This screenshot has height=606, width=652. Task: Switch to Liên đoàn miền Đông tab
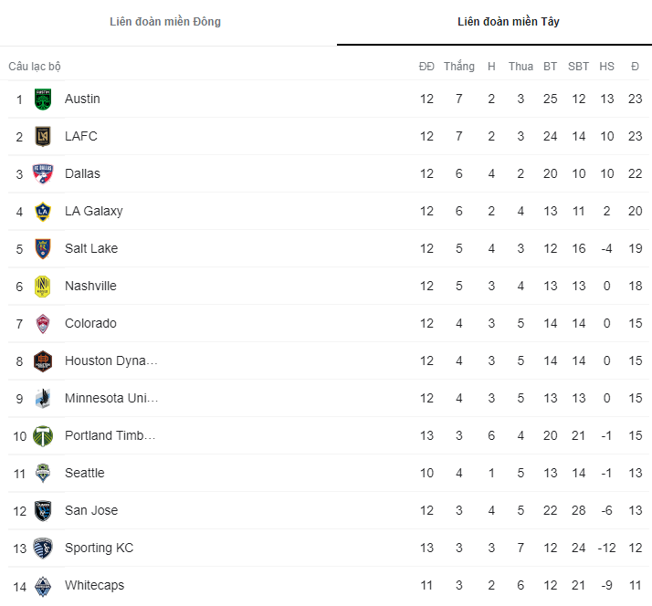point(165,22)
